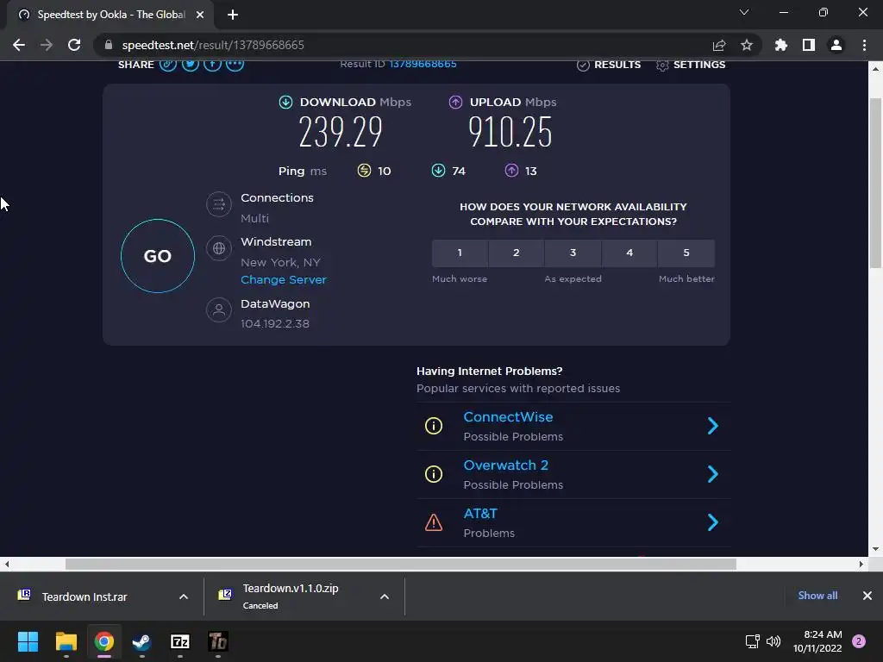Open AT&T reported problems
The width and height of the screenshot is (883, 662).
[480, 514]
